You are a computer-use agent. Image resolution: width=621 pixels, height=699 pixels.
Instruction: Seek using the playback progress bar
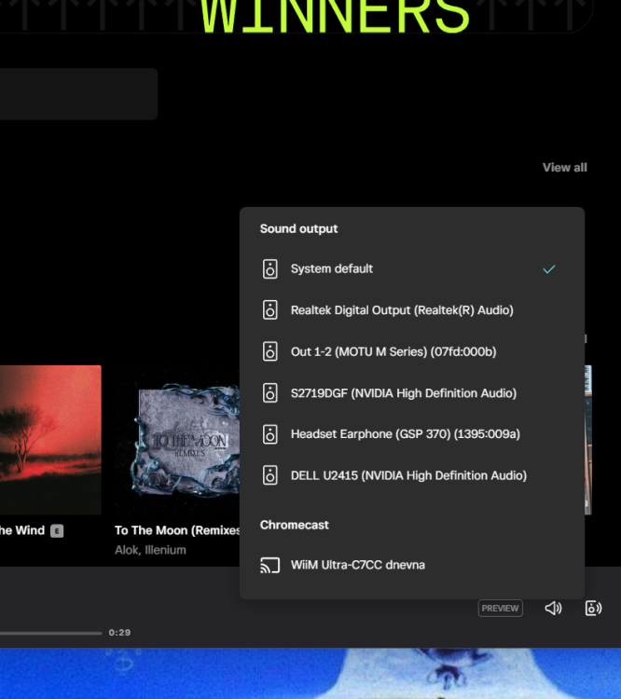51,633
